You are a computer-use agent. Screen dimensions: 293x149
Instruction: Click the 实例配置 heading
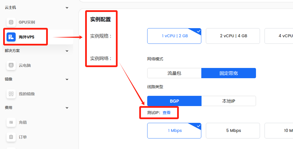pyautogui.click(x=101, y=19)
